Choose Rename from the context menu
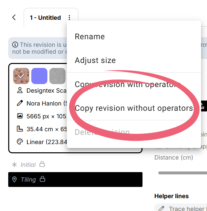207x211 pixels. tap(90, 37)
